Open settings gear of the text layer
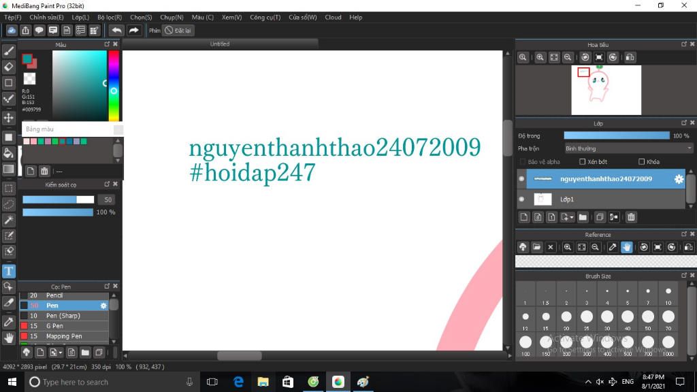Image resolution: width=697 pixels, height=392 pixels. [679, 179]
